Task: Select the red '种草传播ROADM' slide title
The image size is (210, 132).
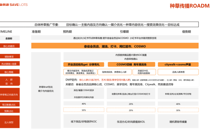Action: [190, 6]
